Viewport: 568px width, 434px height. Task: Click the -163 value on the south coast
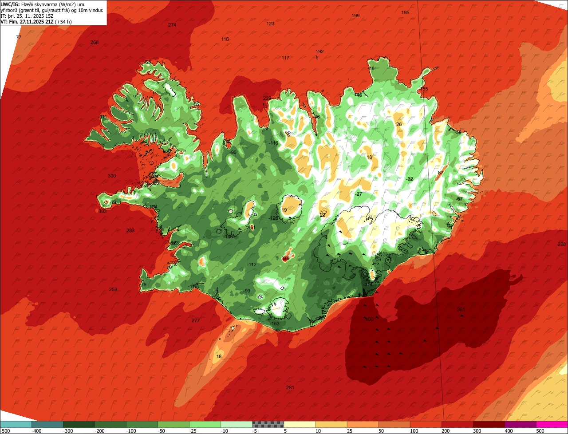coord(275,324)
